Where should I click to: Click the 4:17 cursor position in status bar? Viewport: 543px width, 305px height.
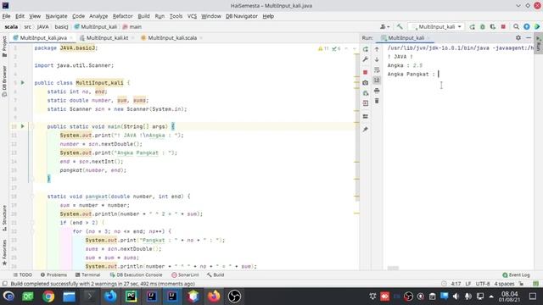(x=456, y=284)
